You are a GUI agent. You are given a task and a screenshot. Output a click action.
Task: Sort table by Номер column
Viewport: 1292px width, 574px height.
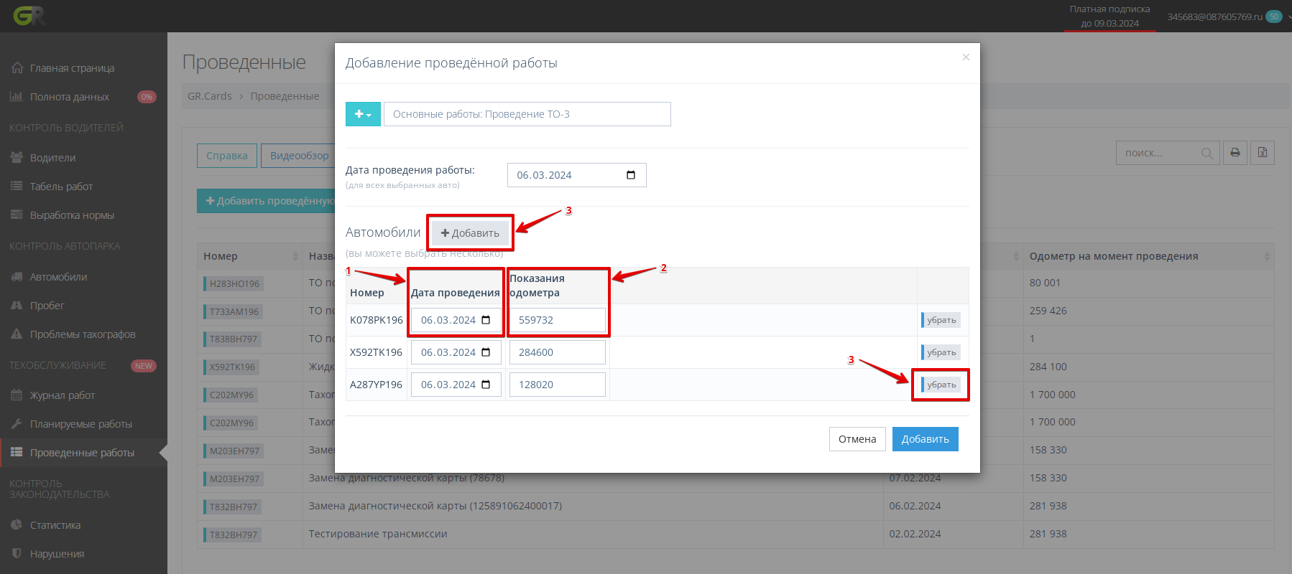pyautogui.click(x=250, y=256)
